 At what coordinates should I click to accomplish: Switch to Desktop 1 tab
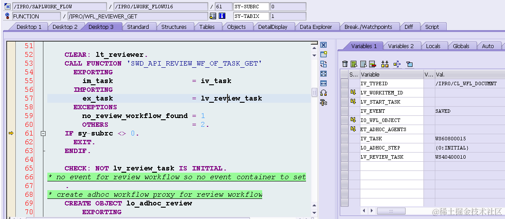coord(29,27)
